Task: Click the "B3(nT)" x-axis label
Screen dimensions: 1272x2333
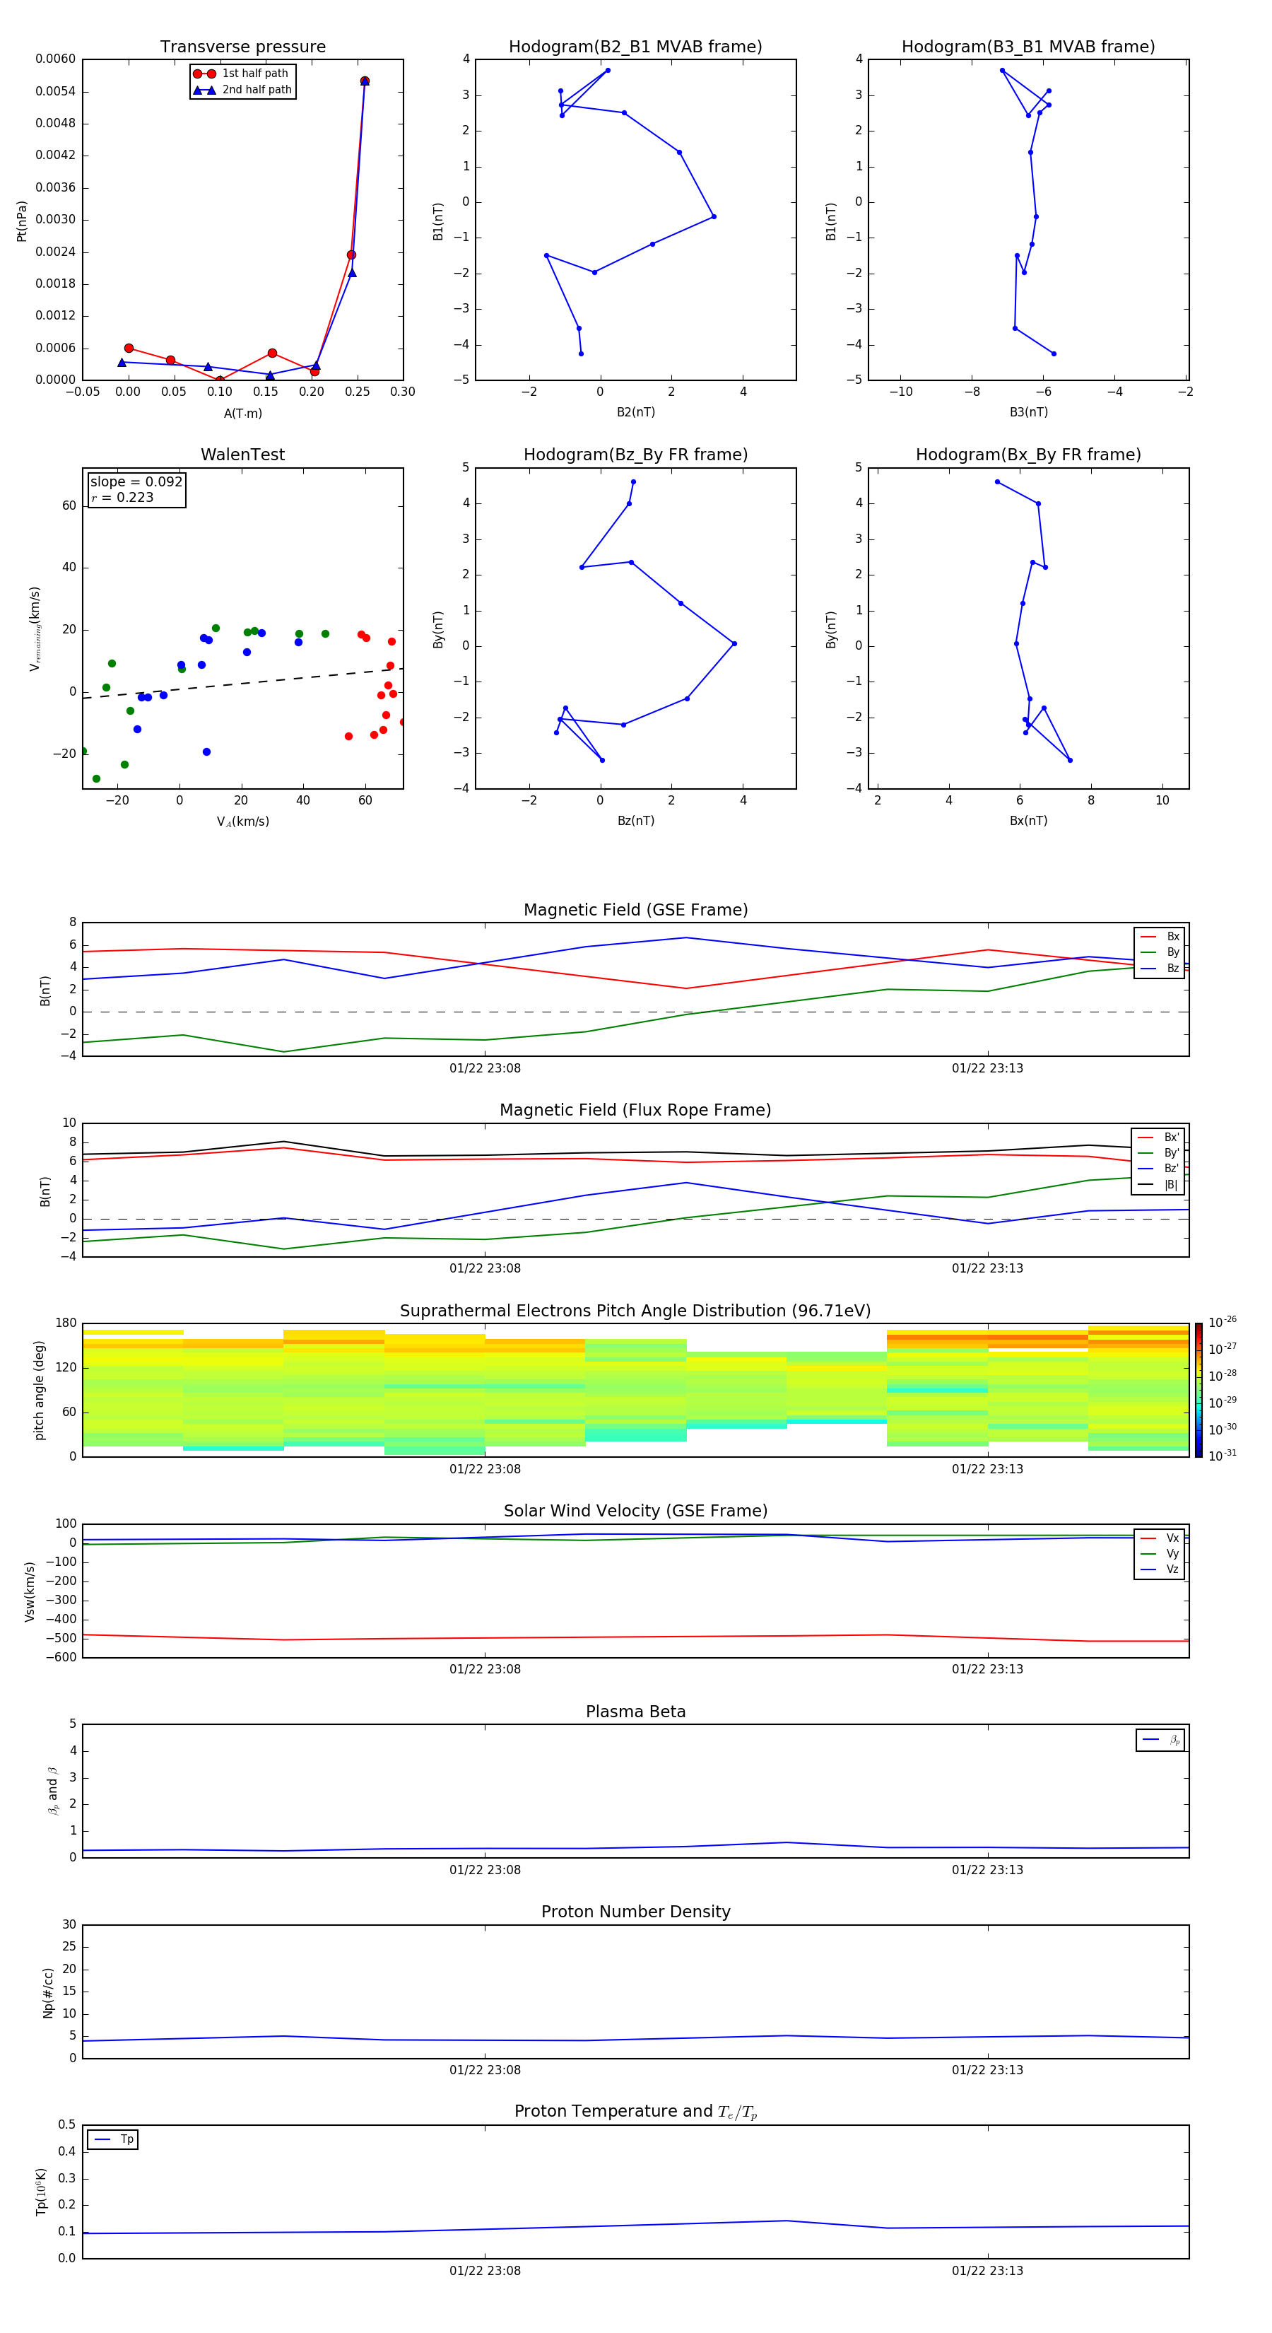Action: tap(1028, 412)
